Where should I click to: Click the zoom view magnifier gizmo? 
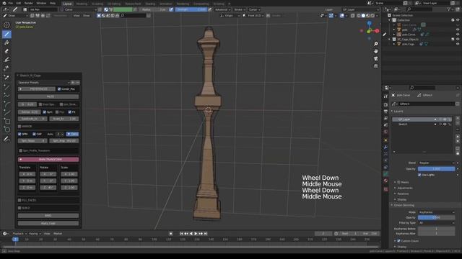pos(375,44)
